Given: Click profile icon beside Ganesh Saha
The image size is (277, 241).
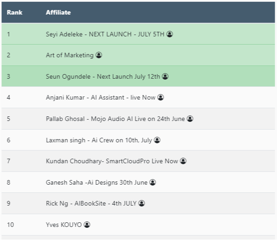Looking at the screenshot, I should coord(153,182).
